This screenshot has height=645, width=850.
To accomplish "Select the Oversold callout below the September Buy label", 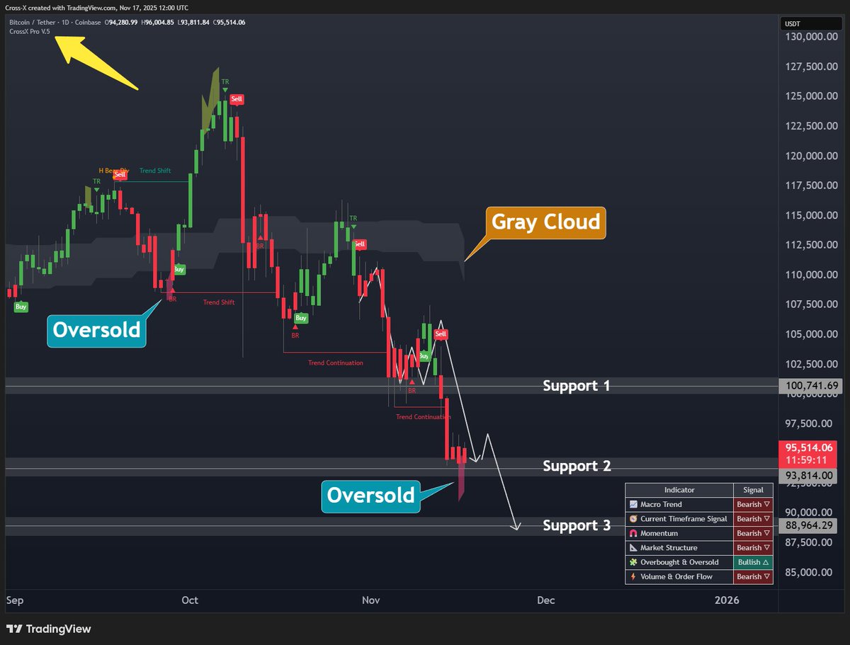I will pos(96,330).
